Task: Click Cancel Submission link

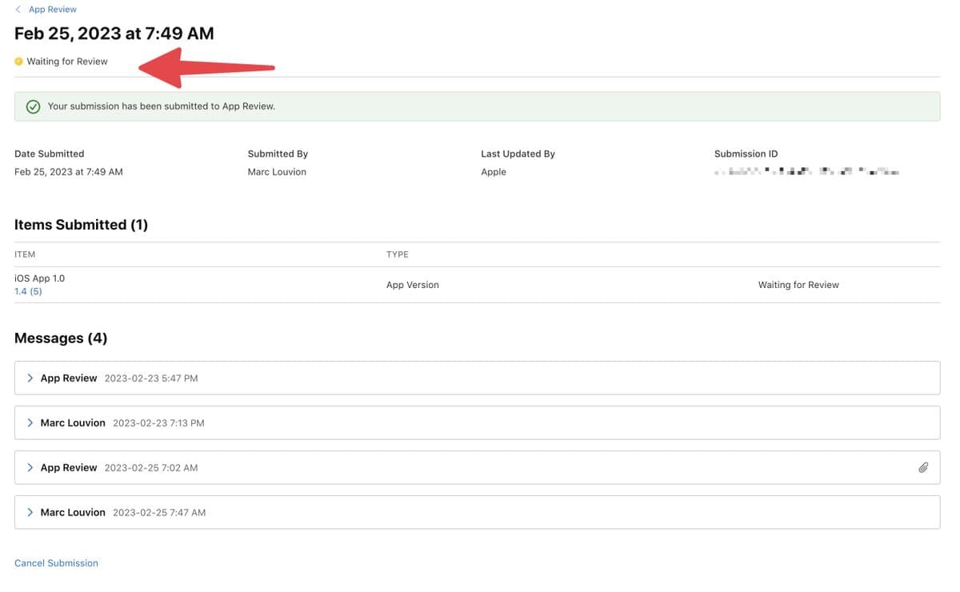Action: [x=56, y=563]
